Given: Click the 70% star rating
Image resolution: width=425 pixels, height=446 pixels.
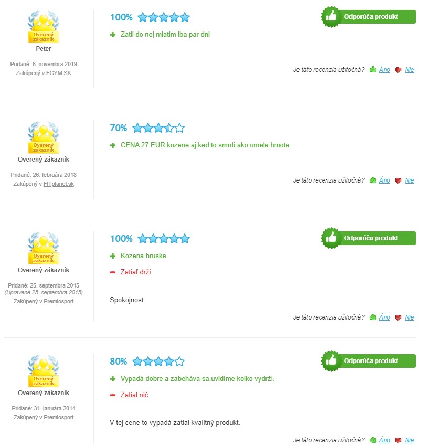Looking at the screenshot, I should pyautogui.click(x=158, y=128).
